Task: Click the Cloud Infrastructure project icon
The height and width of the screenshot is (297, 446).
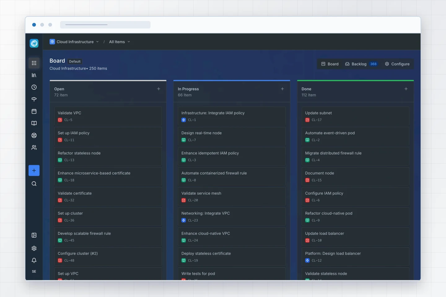Action: click(52, 42)
